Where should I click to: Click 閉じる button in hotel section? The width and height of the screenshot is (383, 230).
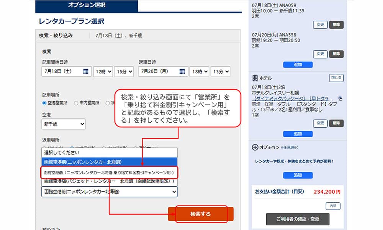[336, 78]
